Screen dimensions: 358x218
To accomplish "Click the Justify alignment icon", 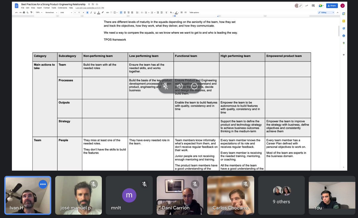I will point(132,13).
